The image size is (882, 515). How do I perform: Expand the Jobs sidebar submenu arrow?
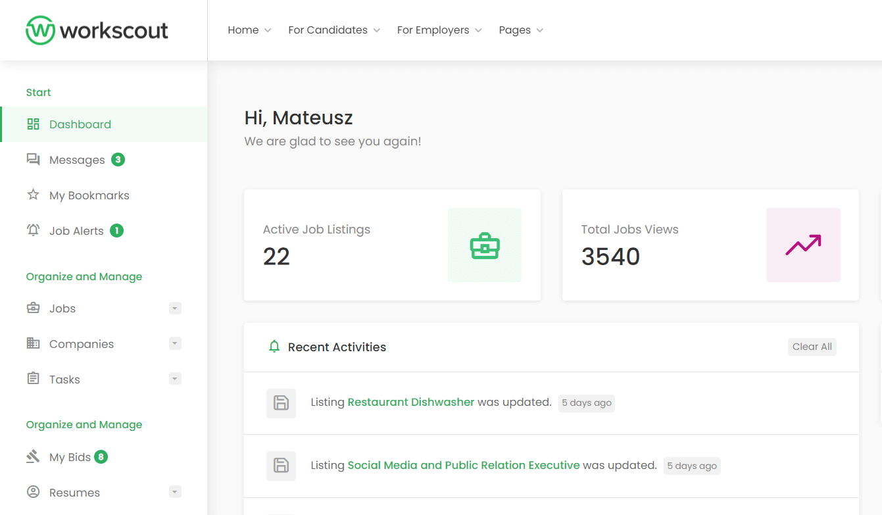[x=175, y=308]
